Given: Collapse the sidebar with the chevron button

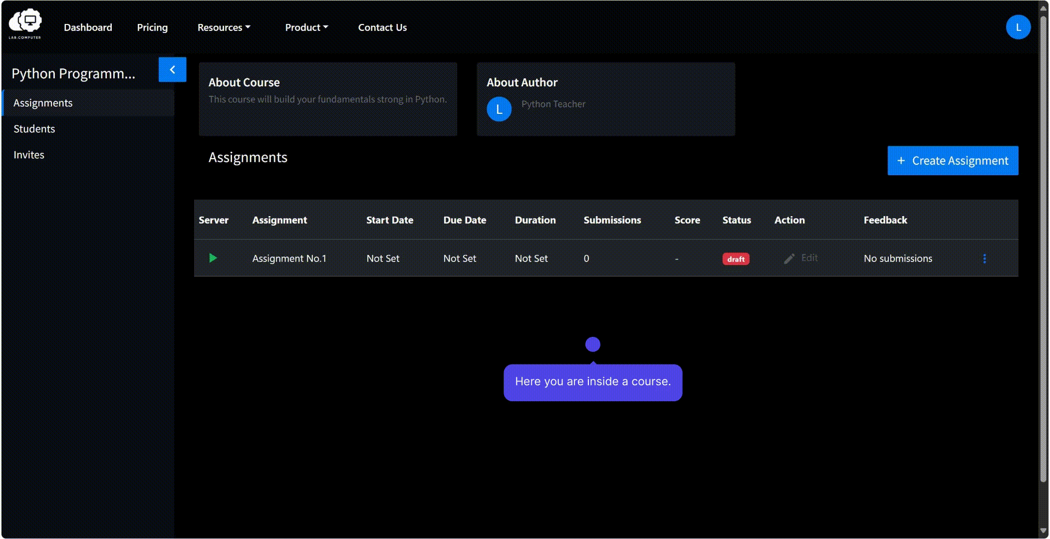Looking at the screenshot, I should point(172,69).
